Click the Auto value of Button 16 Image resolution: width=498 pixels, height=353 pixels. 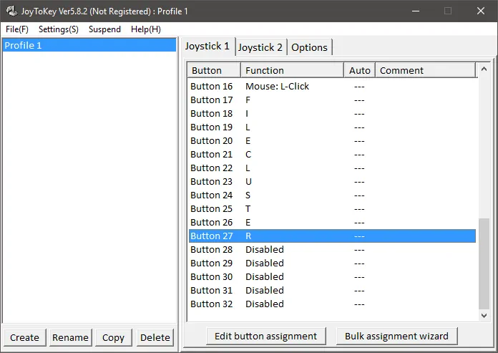(359, 87)
